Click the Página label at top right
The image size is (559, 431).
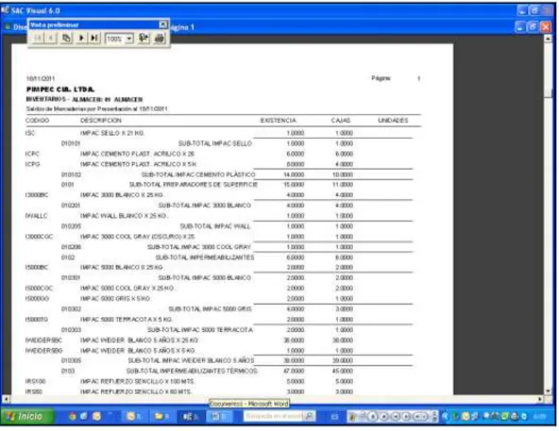[381, 78]
